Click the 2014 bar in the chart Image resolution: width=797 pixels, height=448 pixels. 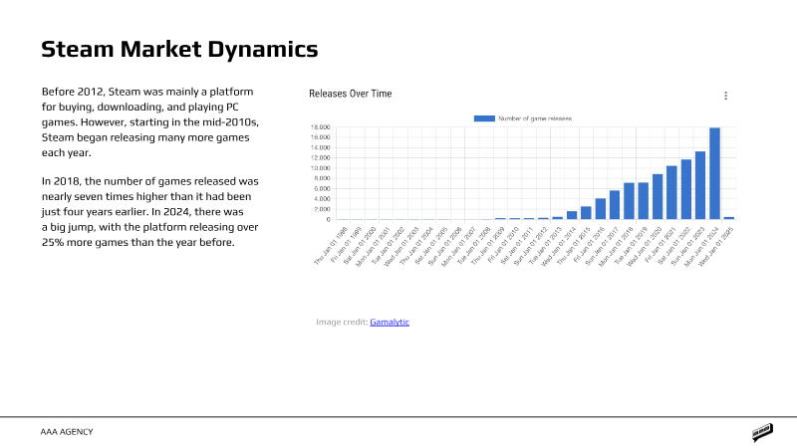(x=572, y=215)
